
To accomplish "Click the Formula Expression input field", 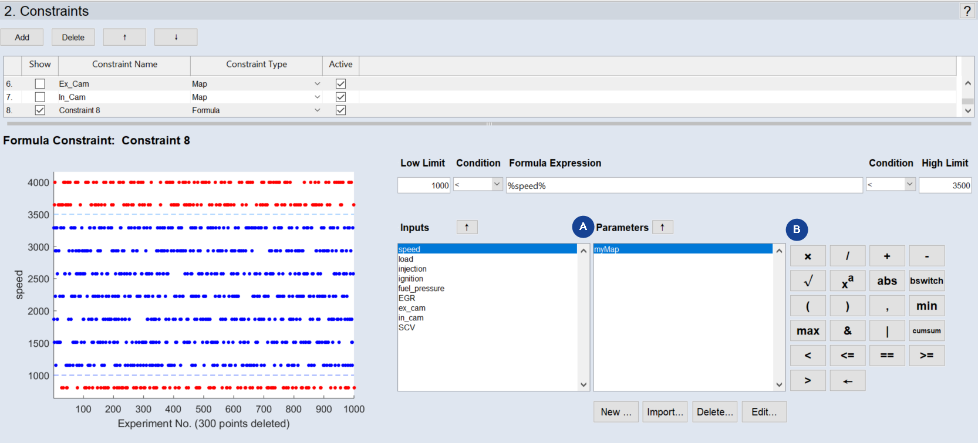I will [684, 185].
